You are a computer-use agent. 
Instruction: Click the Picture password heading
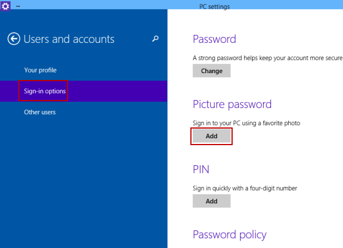tap(232, 105)
